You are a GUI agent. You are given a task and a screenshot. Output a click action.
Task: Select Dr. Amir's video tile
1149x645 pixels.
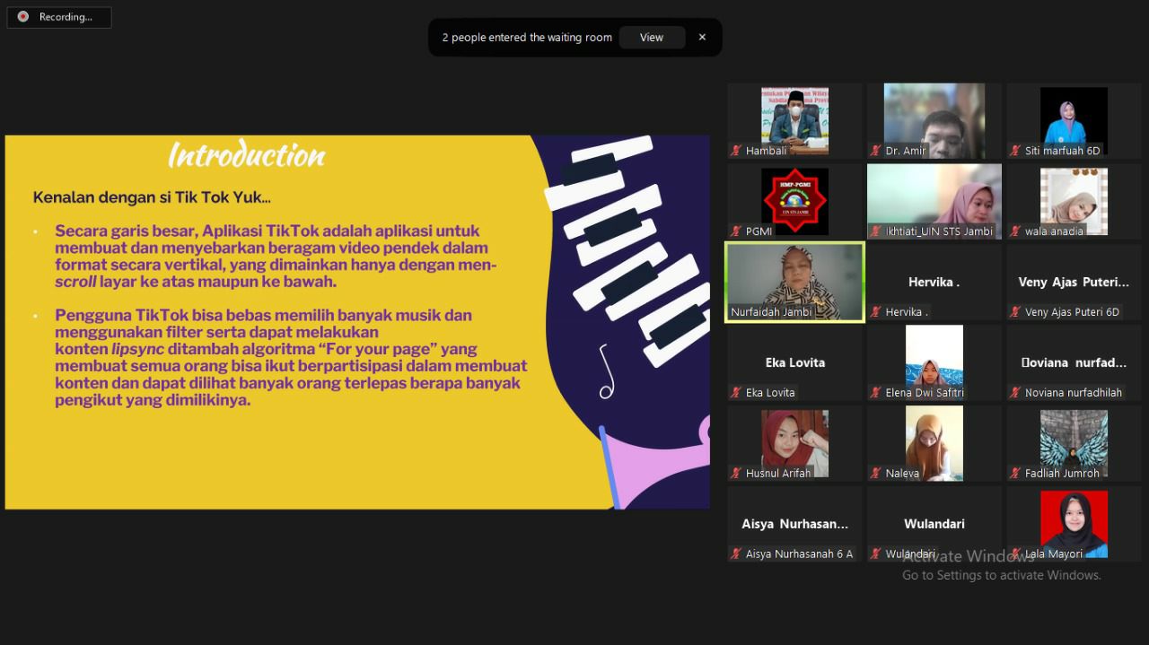click(x=934, y=121)
